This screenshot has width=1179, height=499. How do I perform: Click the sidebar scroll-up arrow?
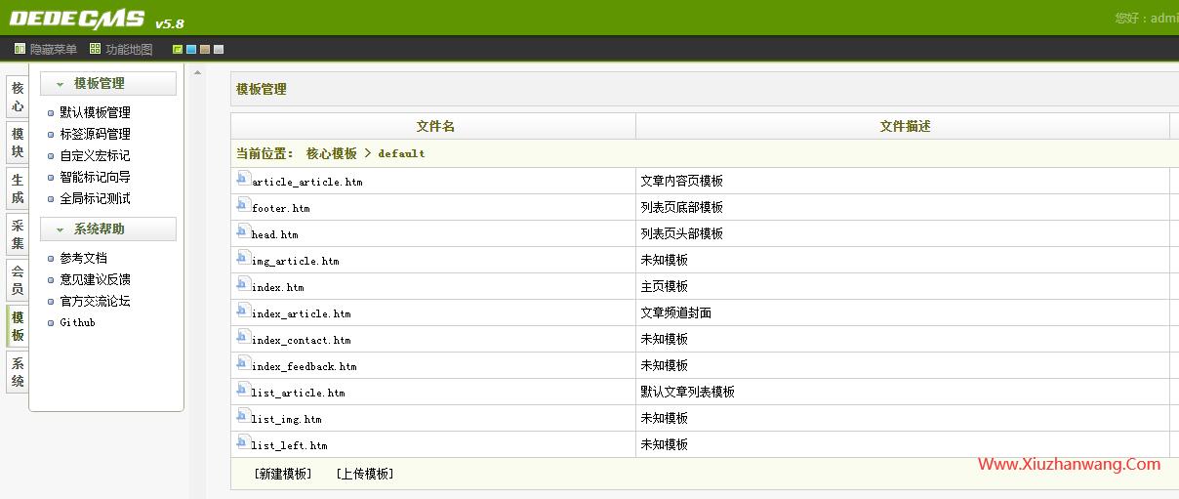click(198, 72)
